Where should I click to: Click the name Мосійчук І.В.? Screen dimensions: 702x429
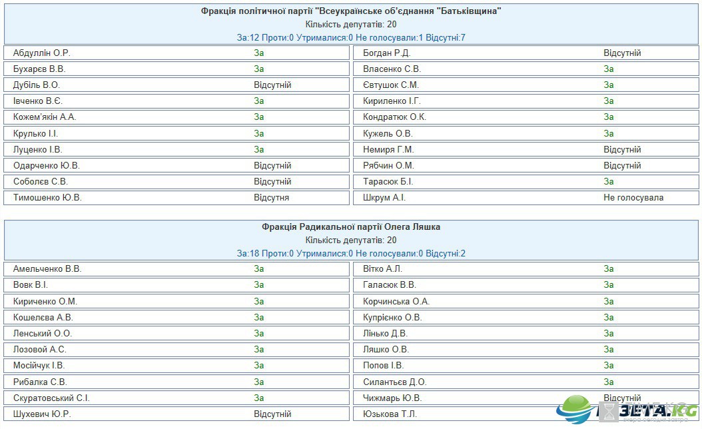[39, 366]
